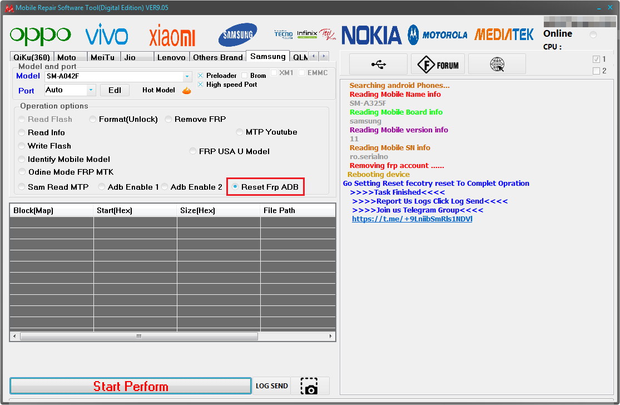Screen dimensions: 620x405
Task: Switch to the Samsung tab
Action: pos(268,56)
